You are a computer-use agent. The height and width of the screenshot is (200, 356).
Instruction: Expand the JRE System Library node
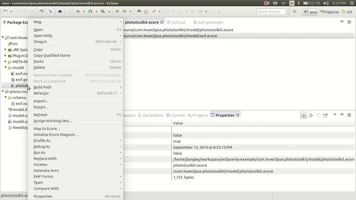[x=6, y=49]
